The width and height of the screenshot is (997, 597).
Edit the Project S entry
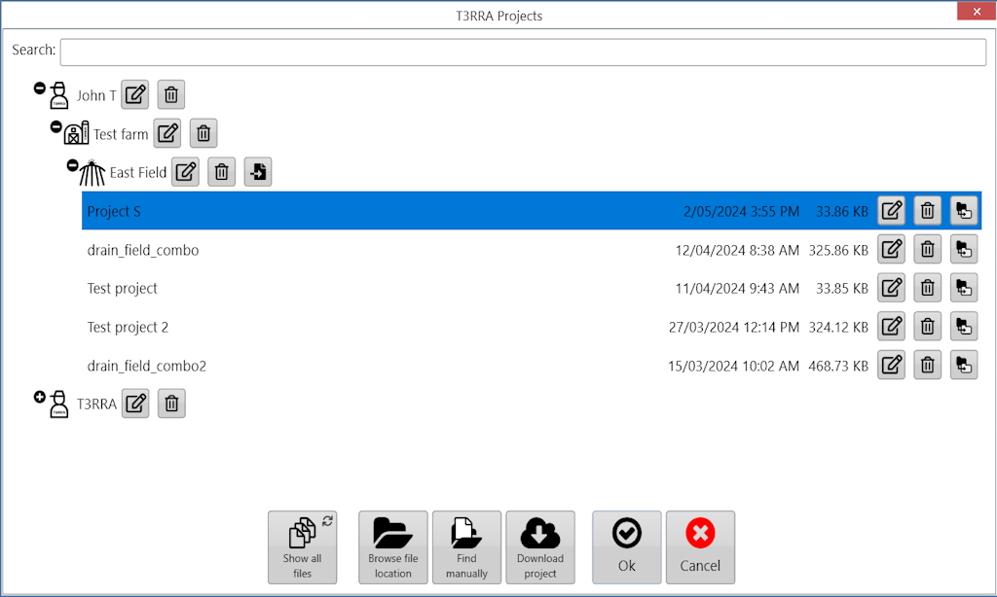[x=892, y=210]
